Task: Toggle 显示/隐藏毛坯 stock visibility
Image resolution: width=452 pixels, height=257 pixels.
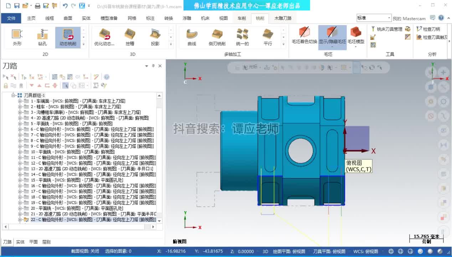Action: 332,37
